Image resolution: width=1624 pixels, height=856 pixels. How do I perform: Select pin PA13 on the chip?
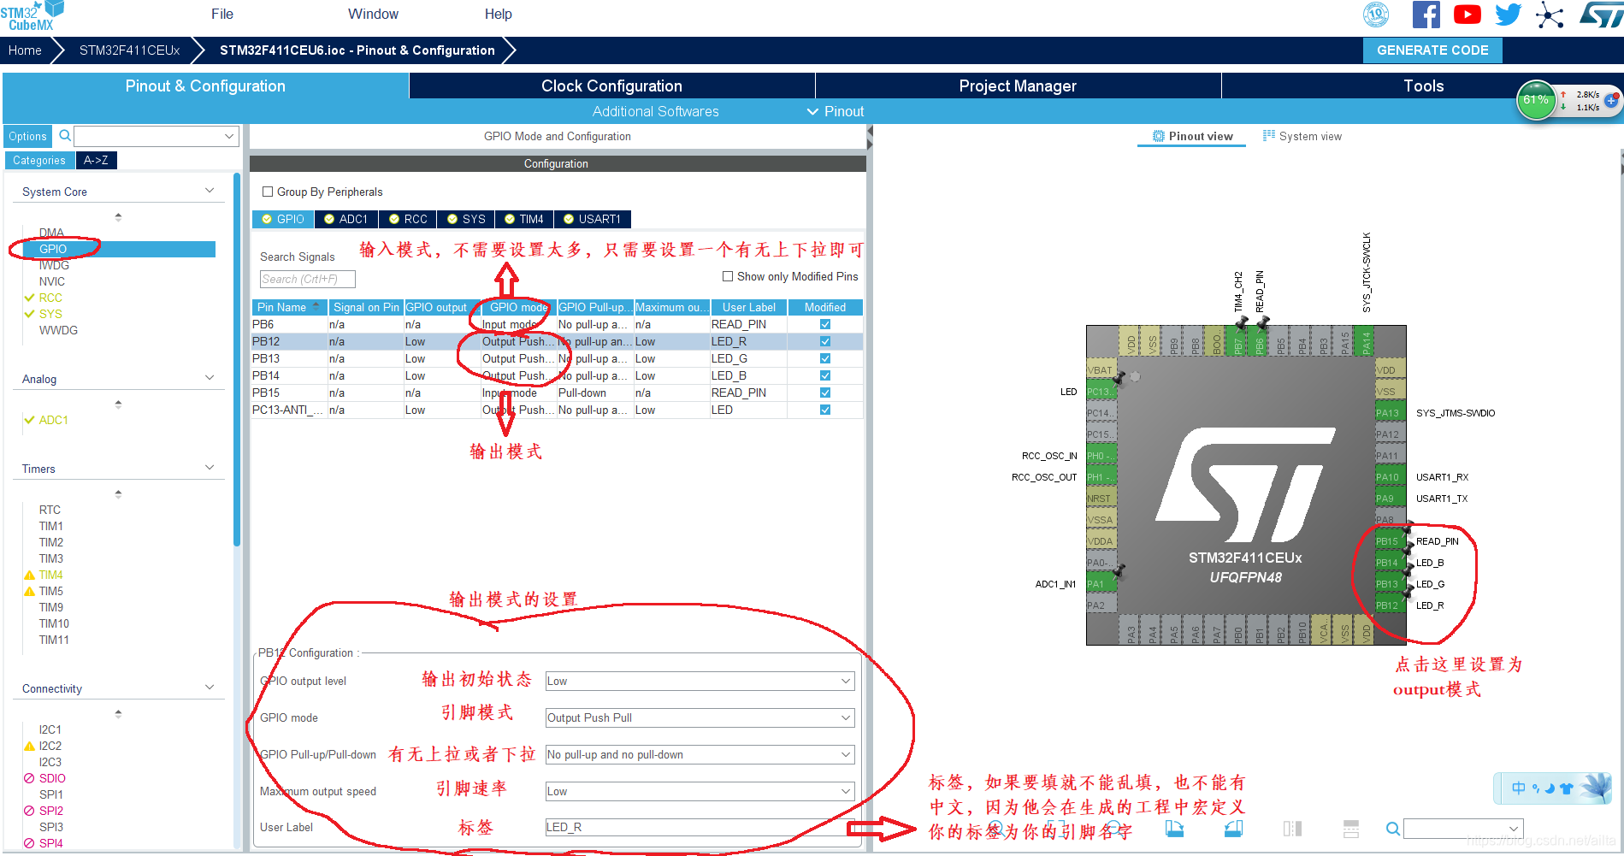pos(1390,413)
